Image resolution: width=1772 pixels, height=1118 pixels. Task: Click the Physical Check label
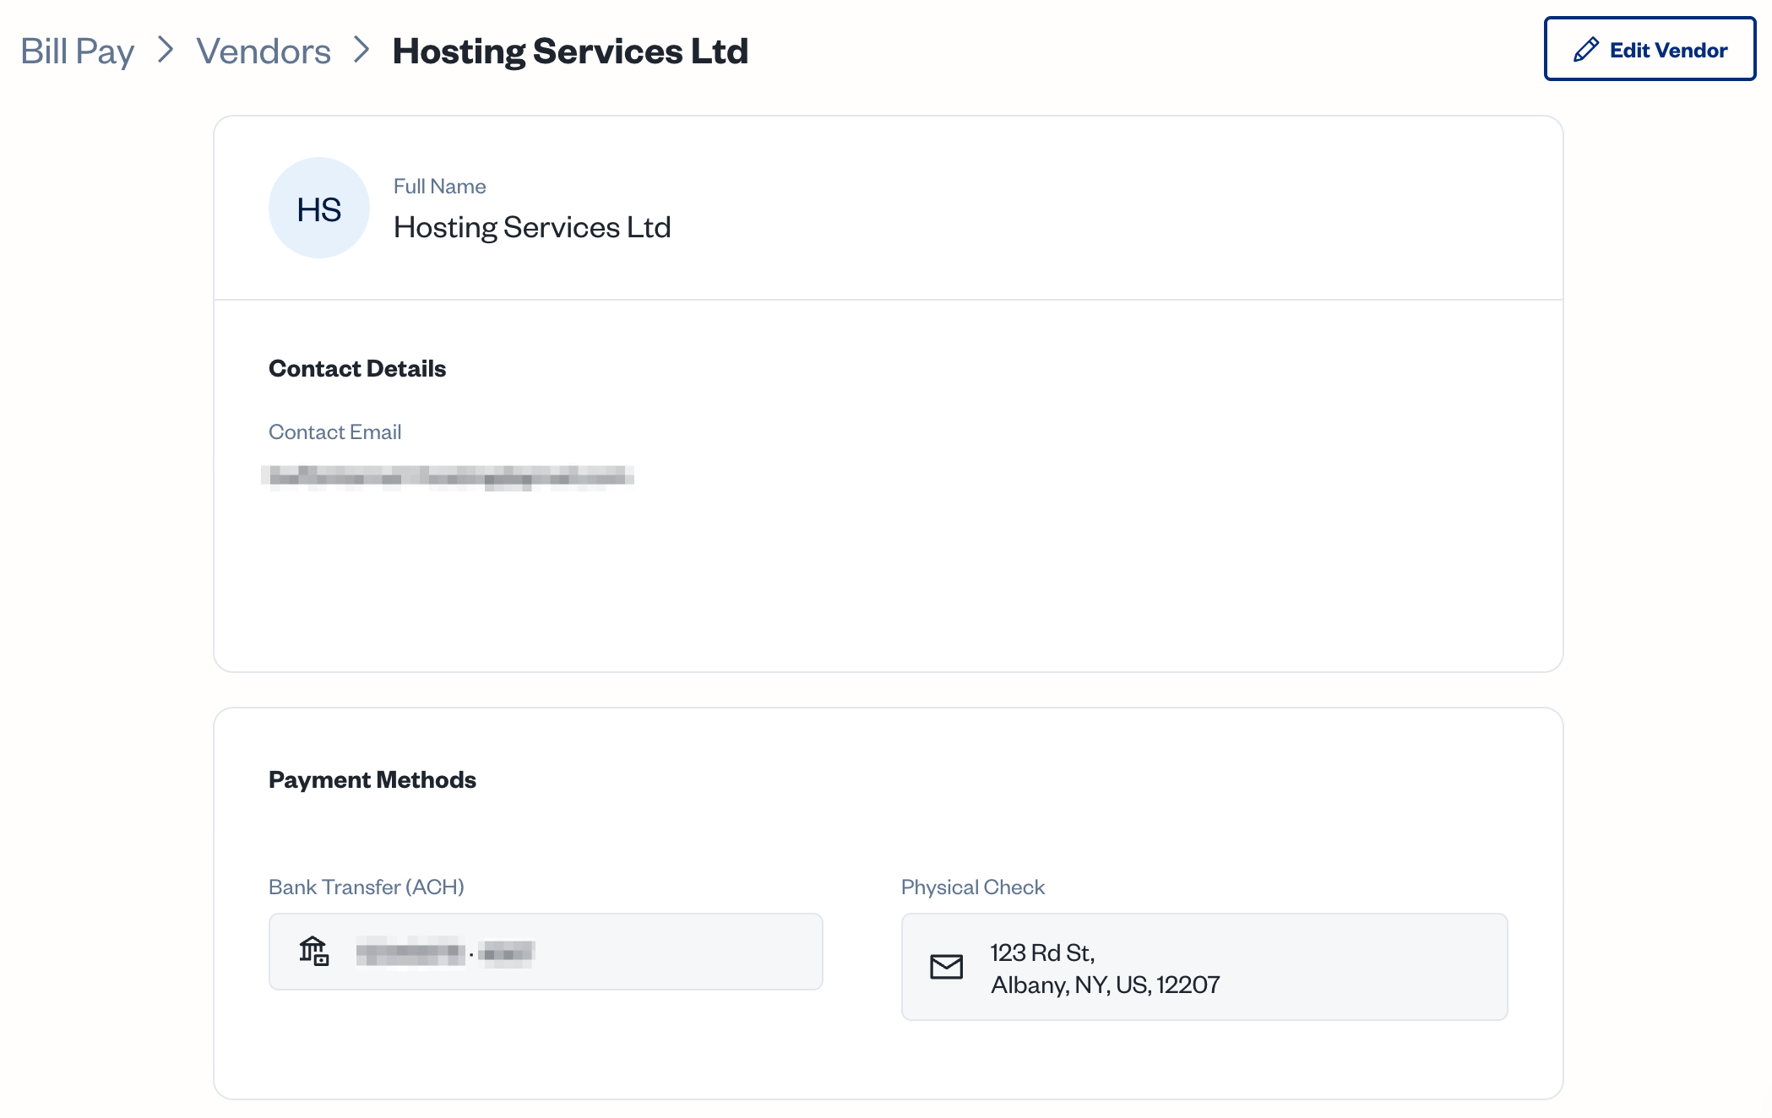(973, 887)
